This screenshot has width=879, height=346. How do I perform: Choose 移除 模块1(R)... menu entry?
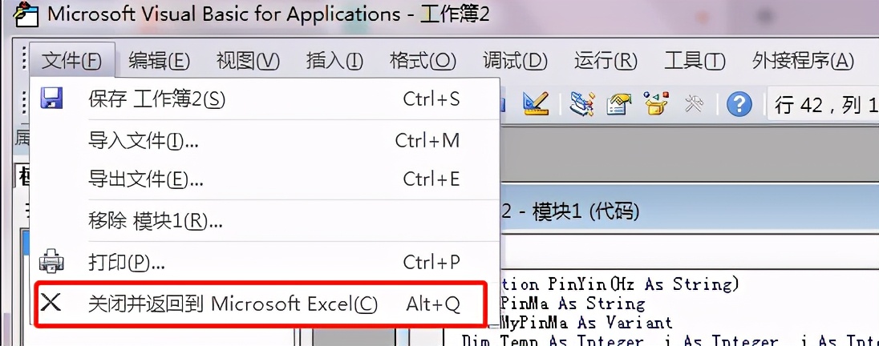click(x=265, y=222)
